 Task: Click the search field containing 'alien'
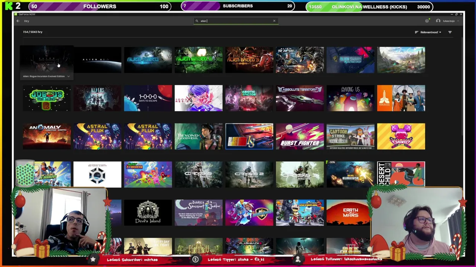(x=236, y=21)
